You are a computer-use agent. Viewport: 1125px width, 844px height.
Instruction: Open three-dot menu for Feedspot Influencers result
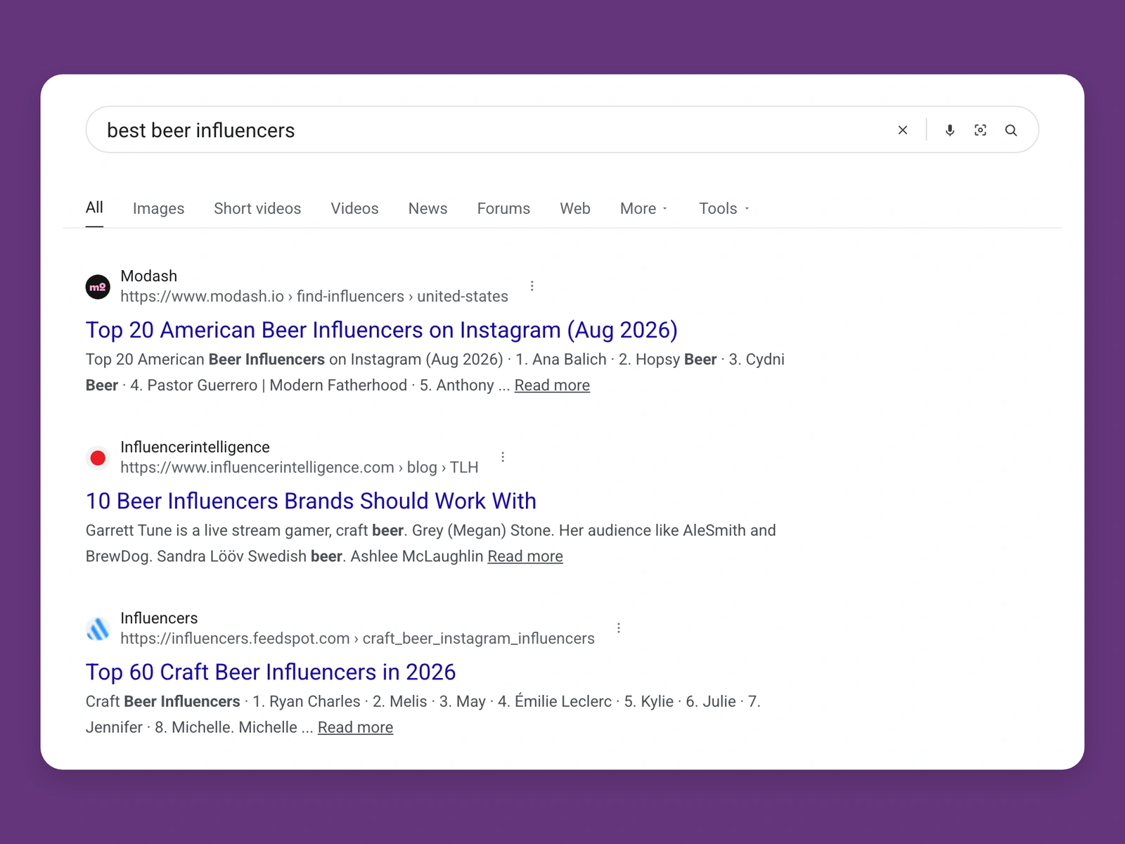pos(619,627)
